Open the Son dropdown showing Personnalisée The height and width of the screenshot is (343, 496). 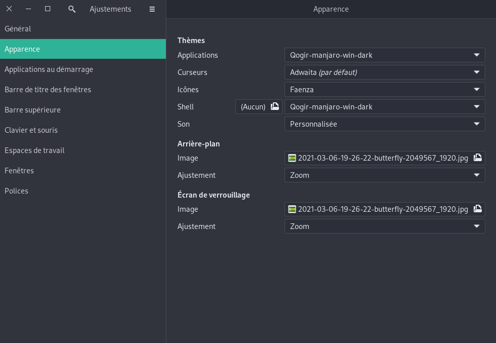384,124
